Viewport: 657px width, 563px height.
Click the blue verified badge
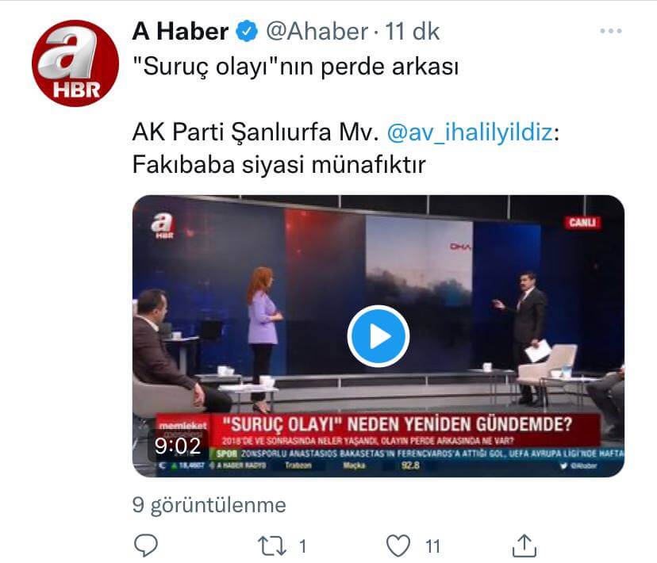[x=248, y=32]
